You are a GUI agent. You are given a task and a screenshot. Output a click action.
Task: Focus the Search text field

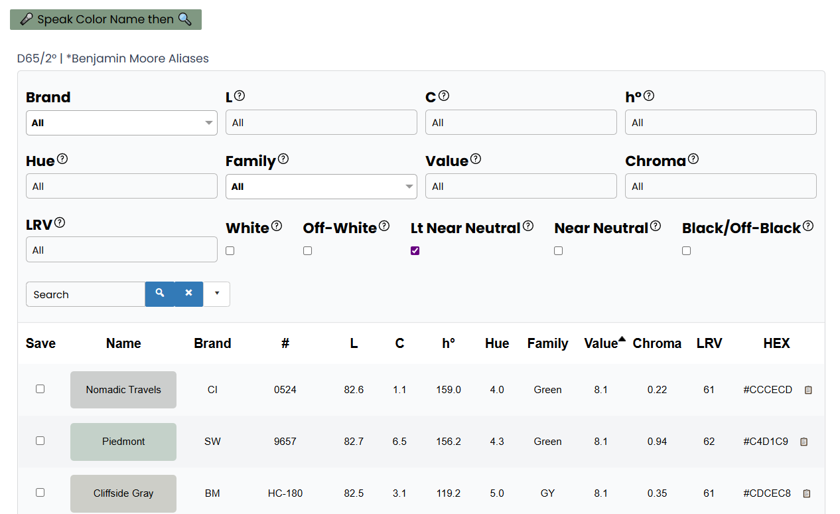click(x=86, y=294)
